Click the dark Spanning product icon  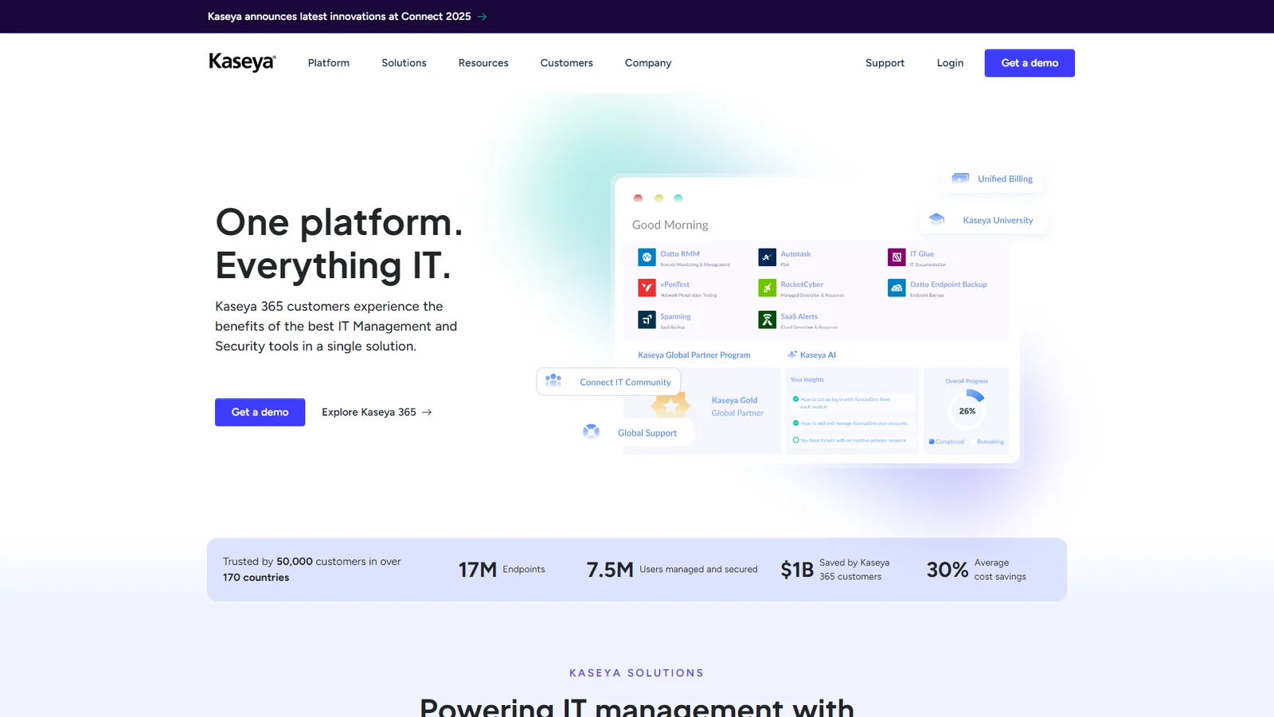[x=647, y=319]
